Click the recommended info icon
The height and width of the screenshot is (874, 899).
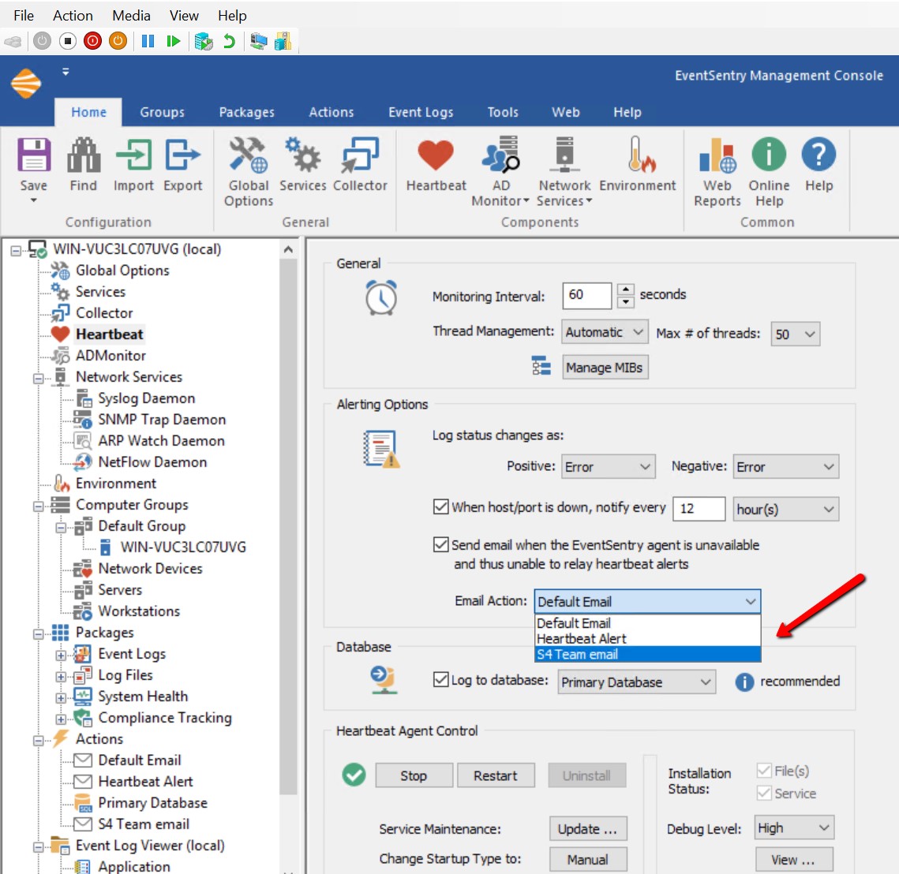744,682
